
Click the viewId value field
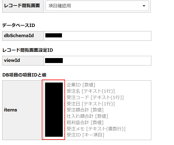point(97,61)
